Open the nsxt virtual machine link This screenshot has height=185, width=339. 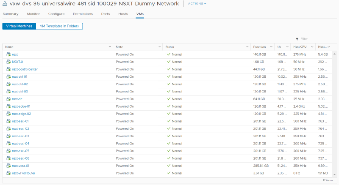click(15, 54)
